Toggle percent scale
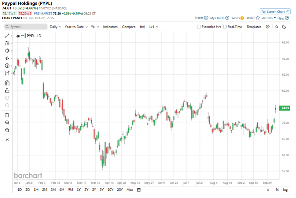 277,190
